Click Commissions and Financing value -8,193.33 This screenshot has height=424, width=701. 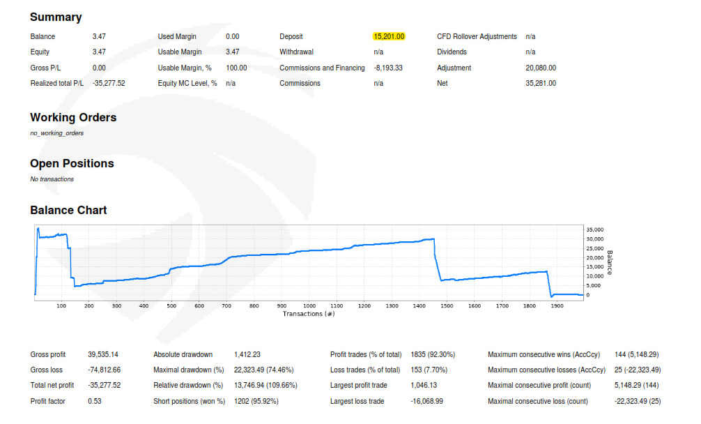click(x=388, y=68)
